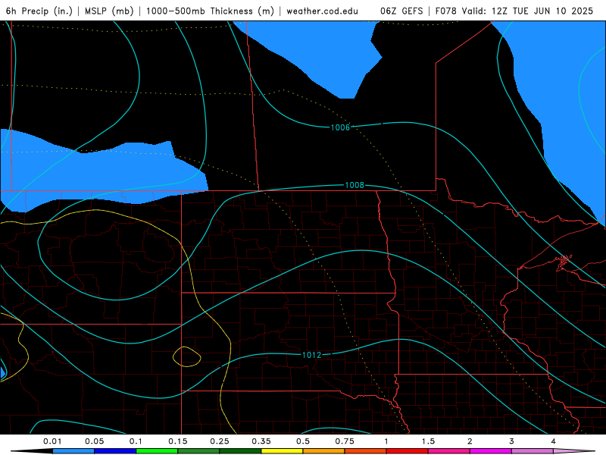Click the "MSLP (mb)" header label
The image size is (606, 455).
109,11
